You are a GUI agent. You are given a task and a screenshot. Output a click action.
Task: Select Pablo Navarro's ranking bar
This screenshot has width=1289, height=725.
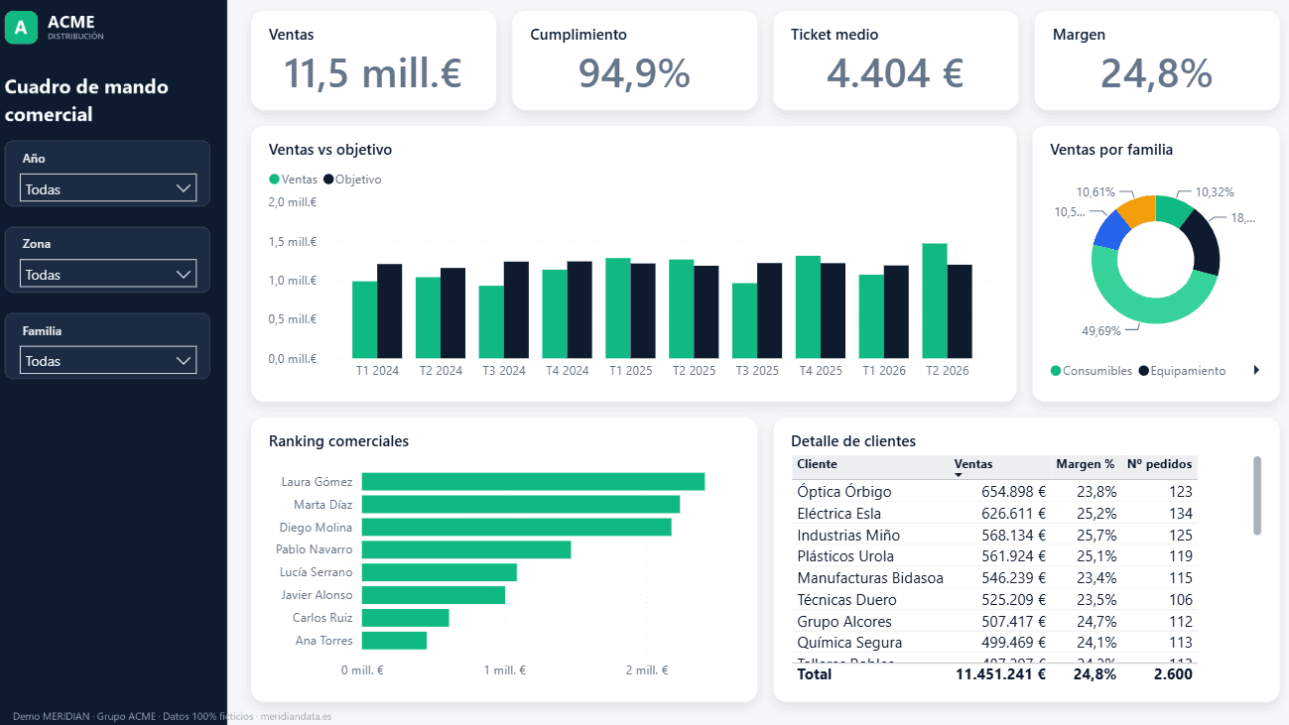tap(465, 549)
